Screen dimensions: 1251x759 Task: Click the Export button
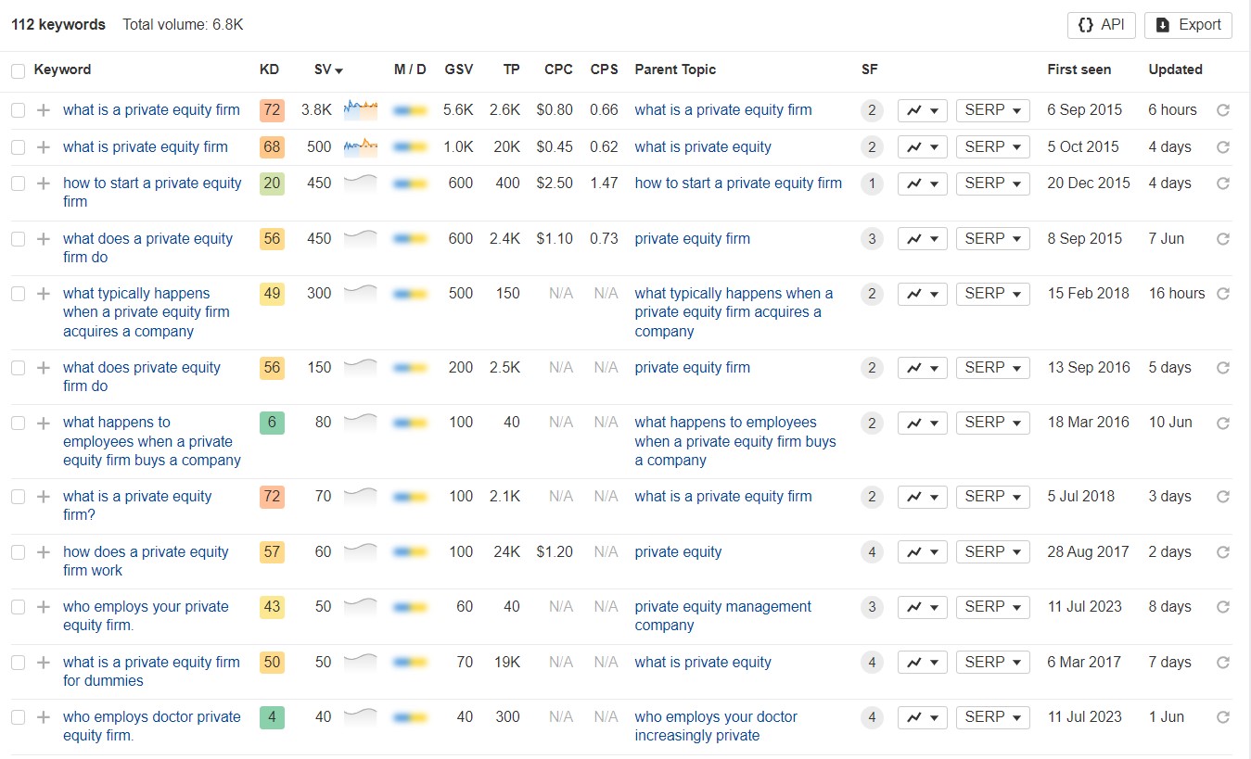tap(1188, 25)
